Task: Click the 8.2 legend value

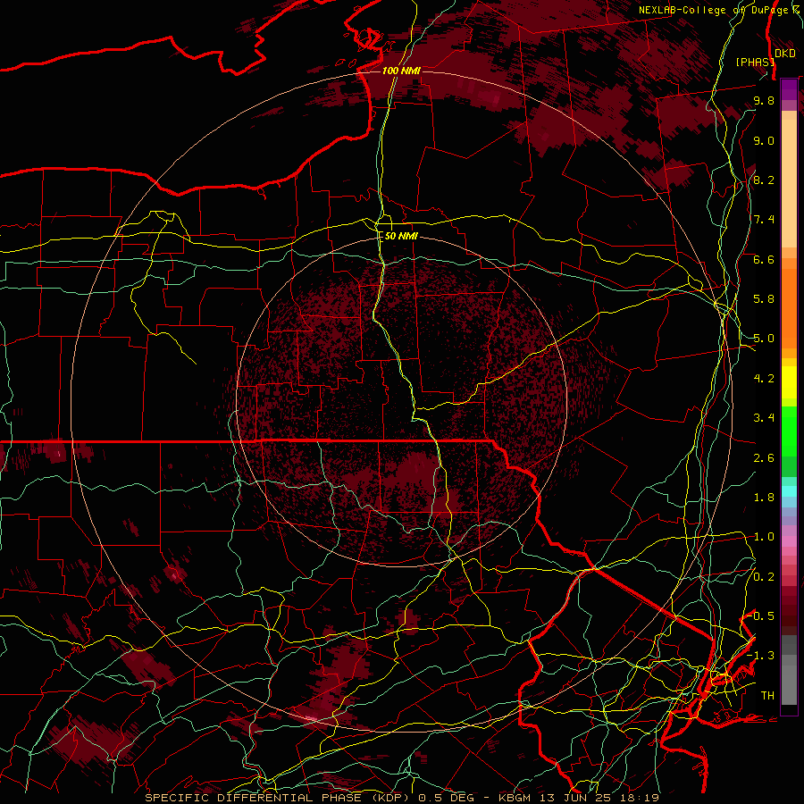Action: [764, 180]
